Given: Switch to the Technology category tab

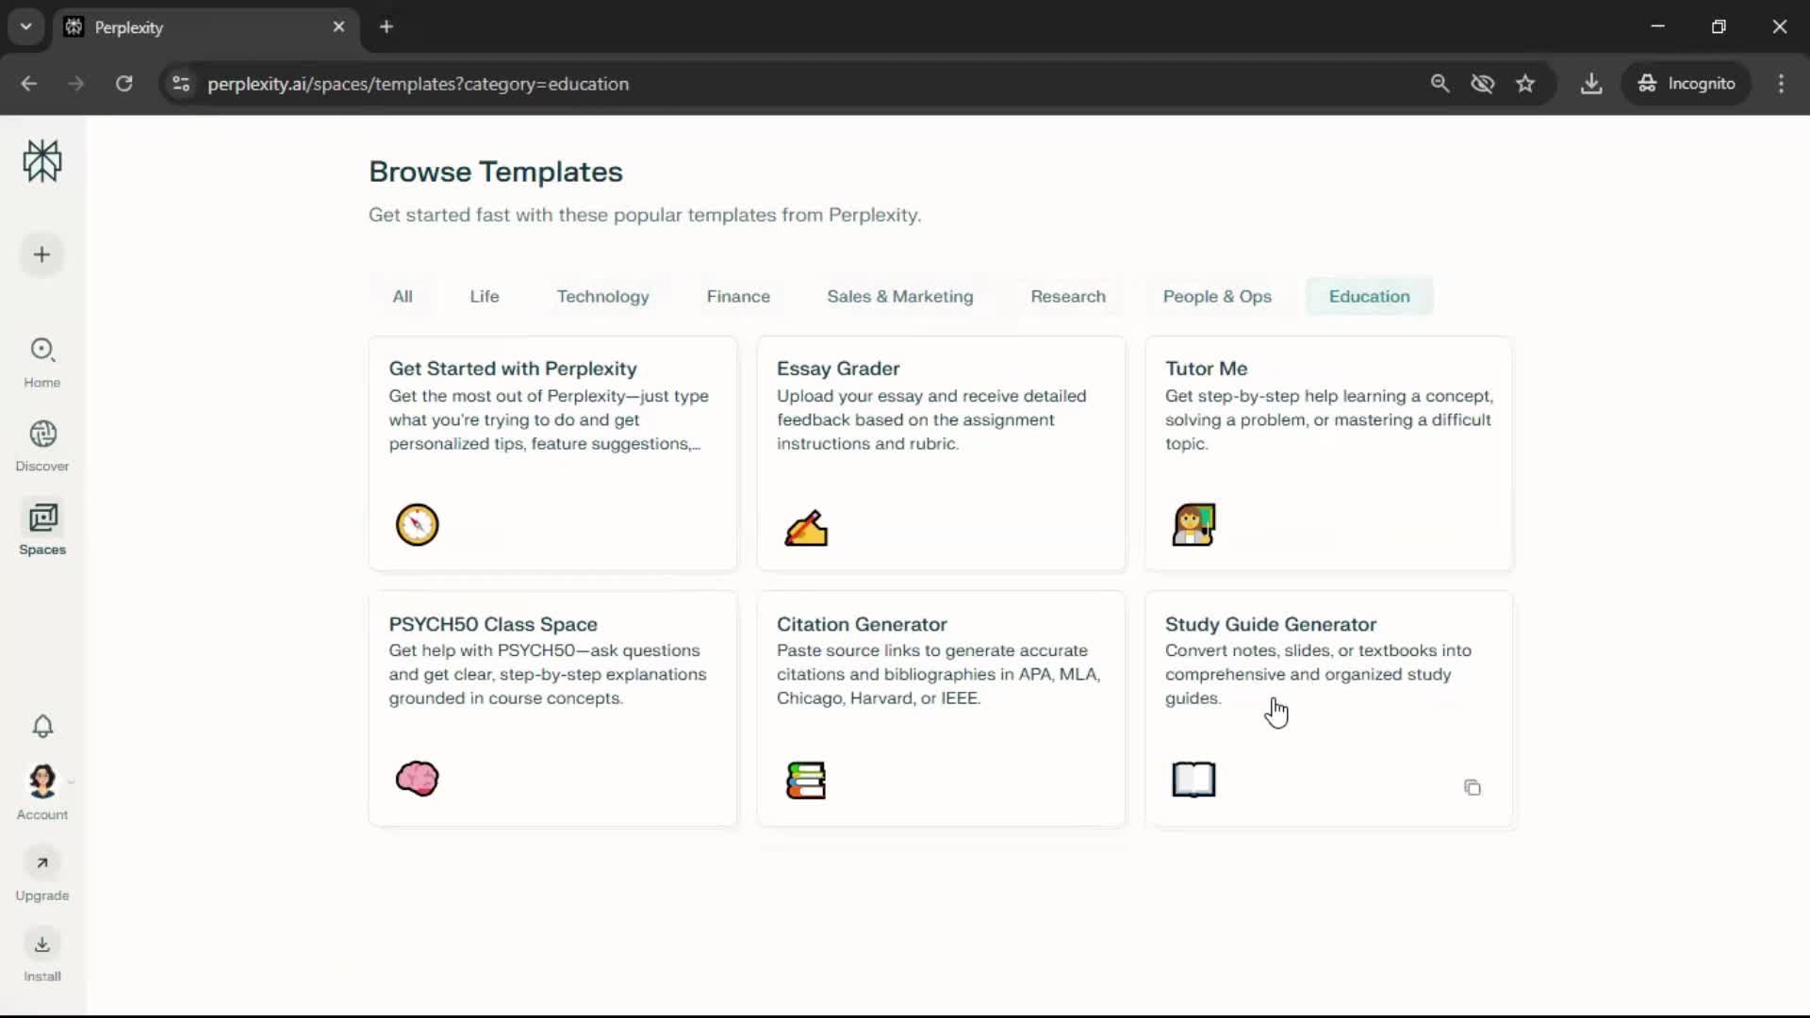Looking at the screenshot, I should (602, 297).
